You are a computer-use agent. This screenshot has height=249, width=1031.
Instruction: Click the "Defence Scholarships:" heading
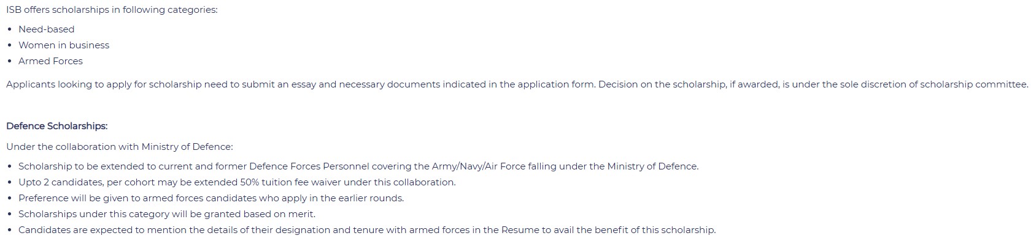[56, 126]
